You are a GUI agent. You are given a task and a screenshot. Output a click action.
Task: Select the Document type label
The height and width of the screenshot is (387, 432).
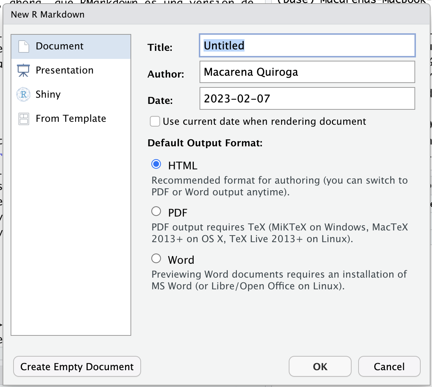[x=60, y=46]
